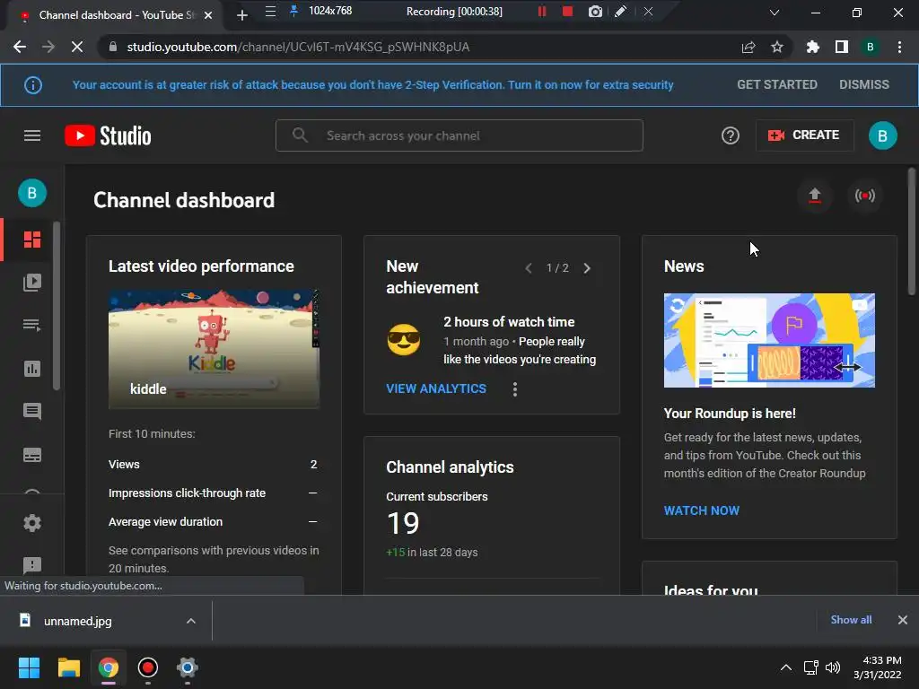Screen dimensions: 919x689
Task: Open the tab search dropdown arrow
Action: 775,13
